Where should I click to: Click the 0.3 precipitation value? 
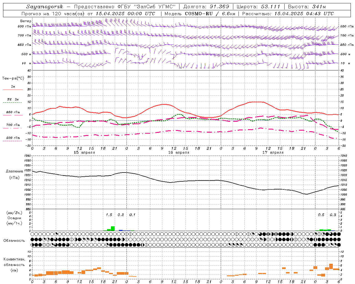click(x=333, y=215)
